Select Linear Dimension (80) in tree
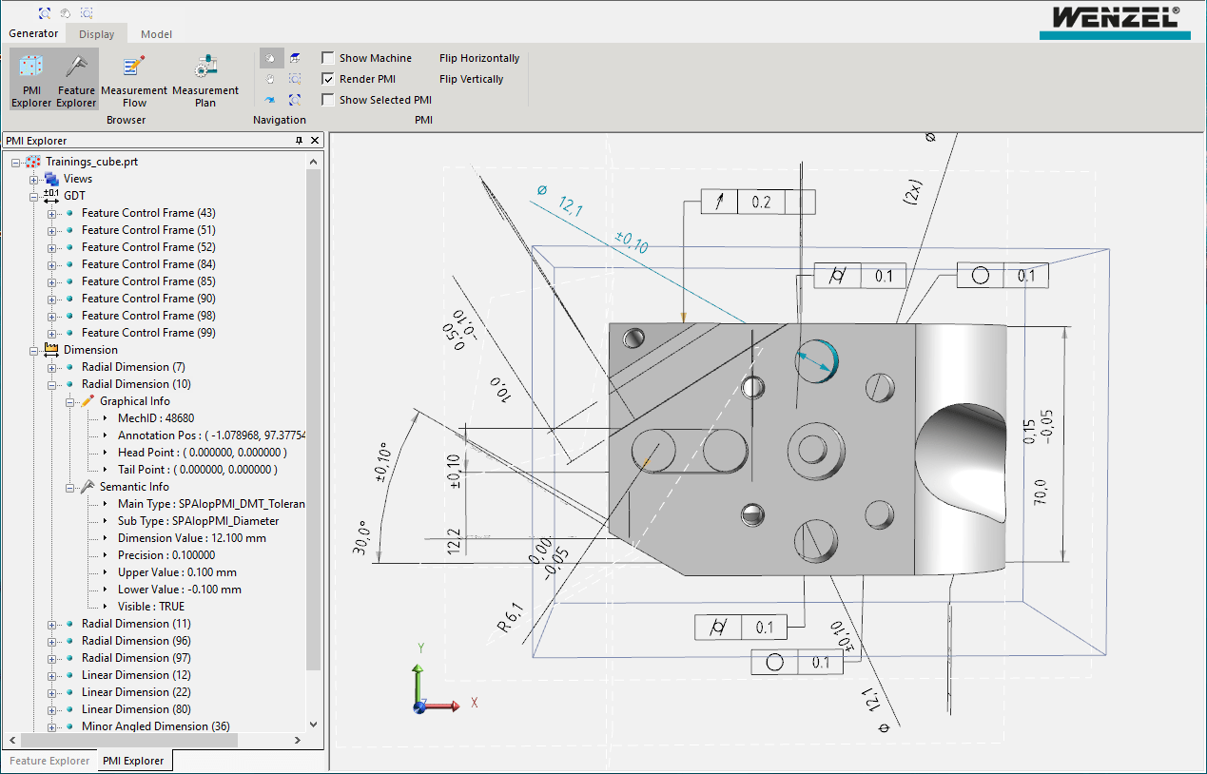 pyautogui.click(x=135, y=709)
